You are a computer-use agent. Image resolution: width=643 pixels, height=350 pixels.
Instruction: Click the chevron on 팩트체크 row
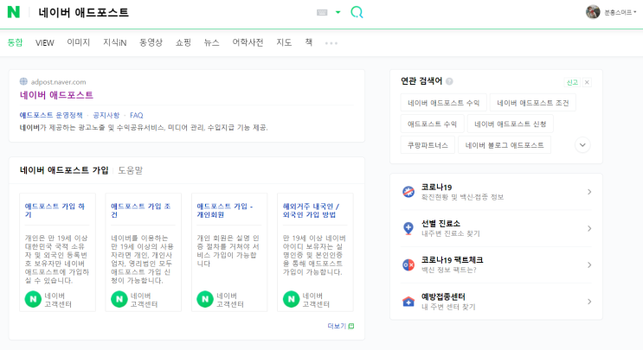point(589,264)
